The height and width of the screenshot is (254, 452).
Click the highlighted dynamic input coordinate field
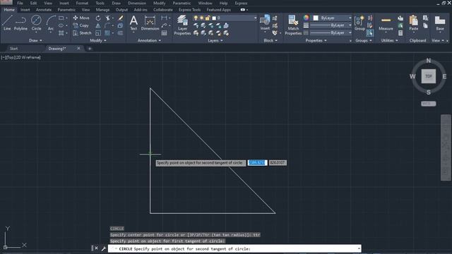[257, 163]
